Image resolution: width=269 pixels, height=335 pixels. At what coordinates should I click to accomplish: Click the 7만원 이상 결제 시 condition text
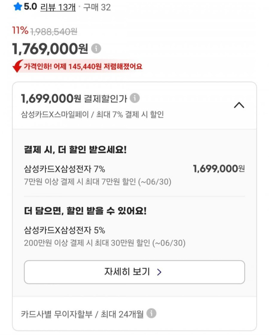(x=98, y=182)
